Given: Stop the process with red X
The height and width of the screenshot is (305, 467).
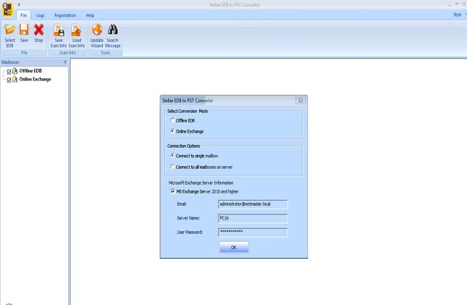Looking at the screenshot, I should [x=38, y=30].
